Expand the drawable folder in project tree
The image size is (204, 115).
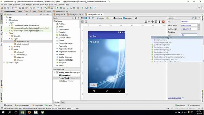[9, 36]
